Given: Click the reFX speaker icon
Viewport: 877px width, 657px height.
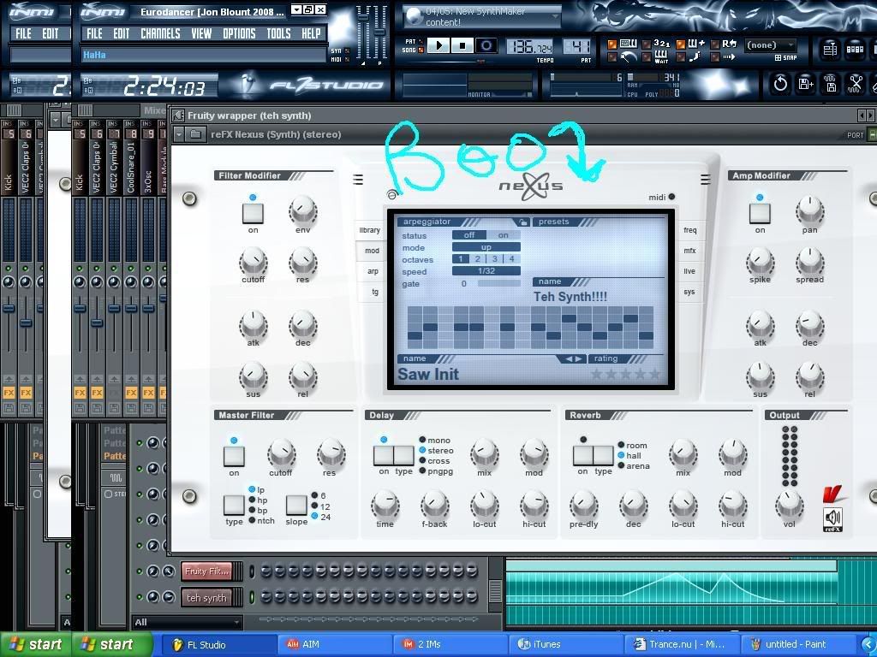Looking at the screenshot, I should [832, 519].
